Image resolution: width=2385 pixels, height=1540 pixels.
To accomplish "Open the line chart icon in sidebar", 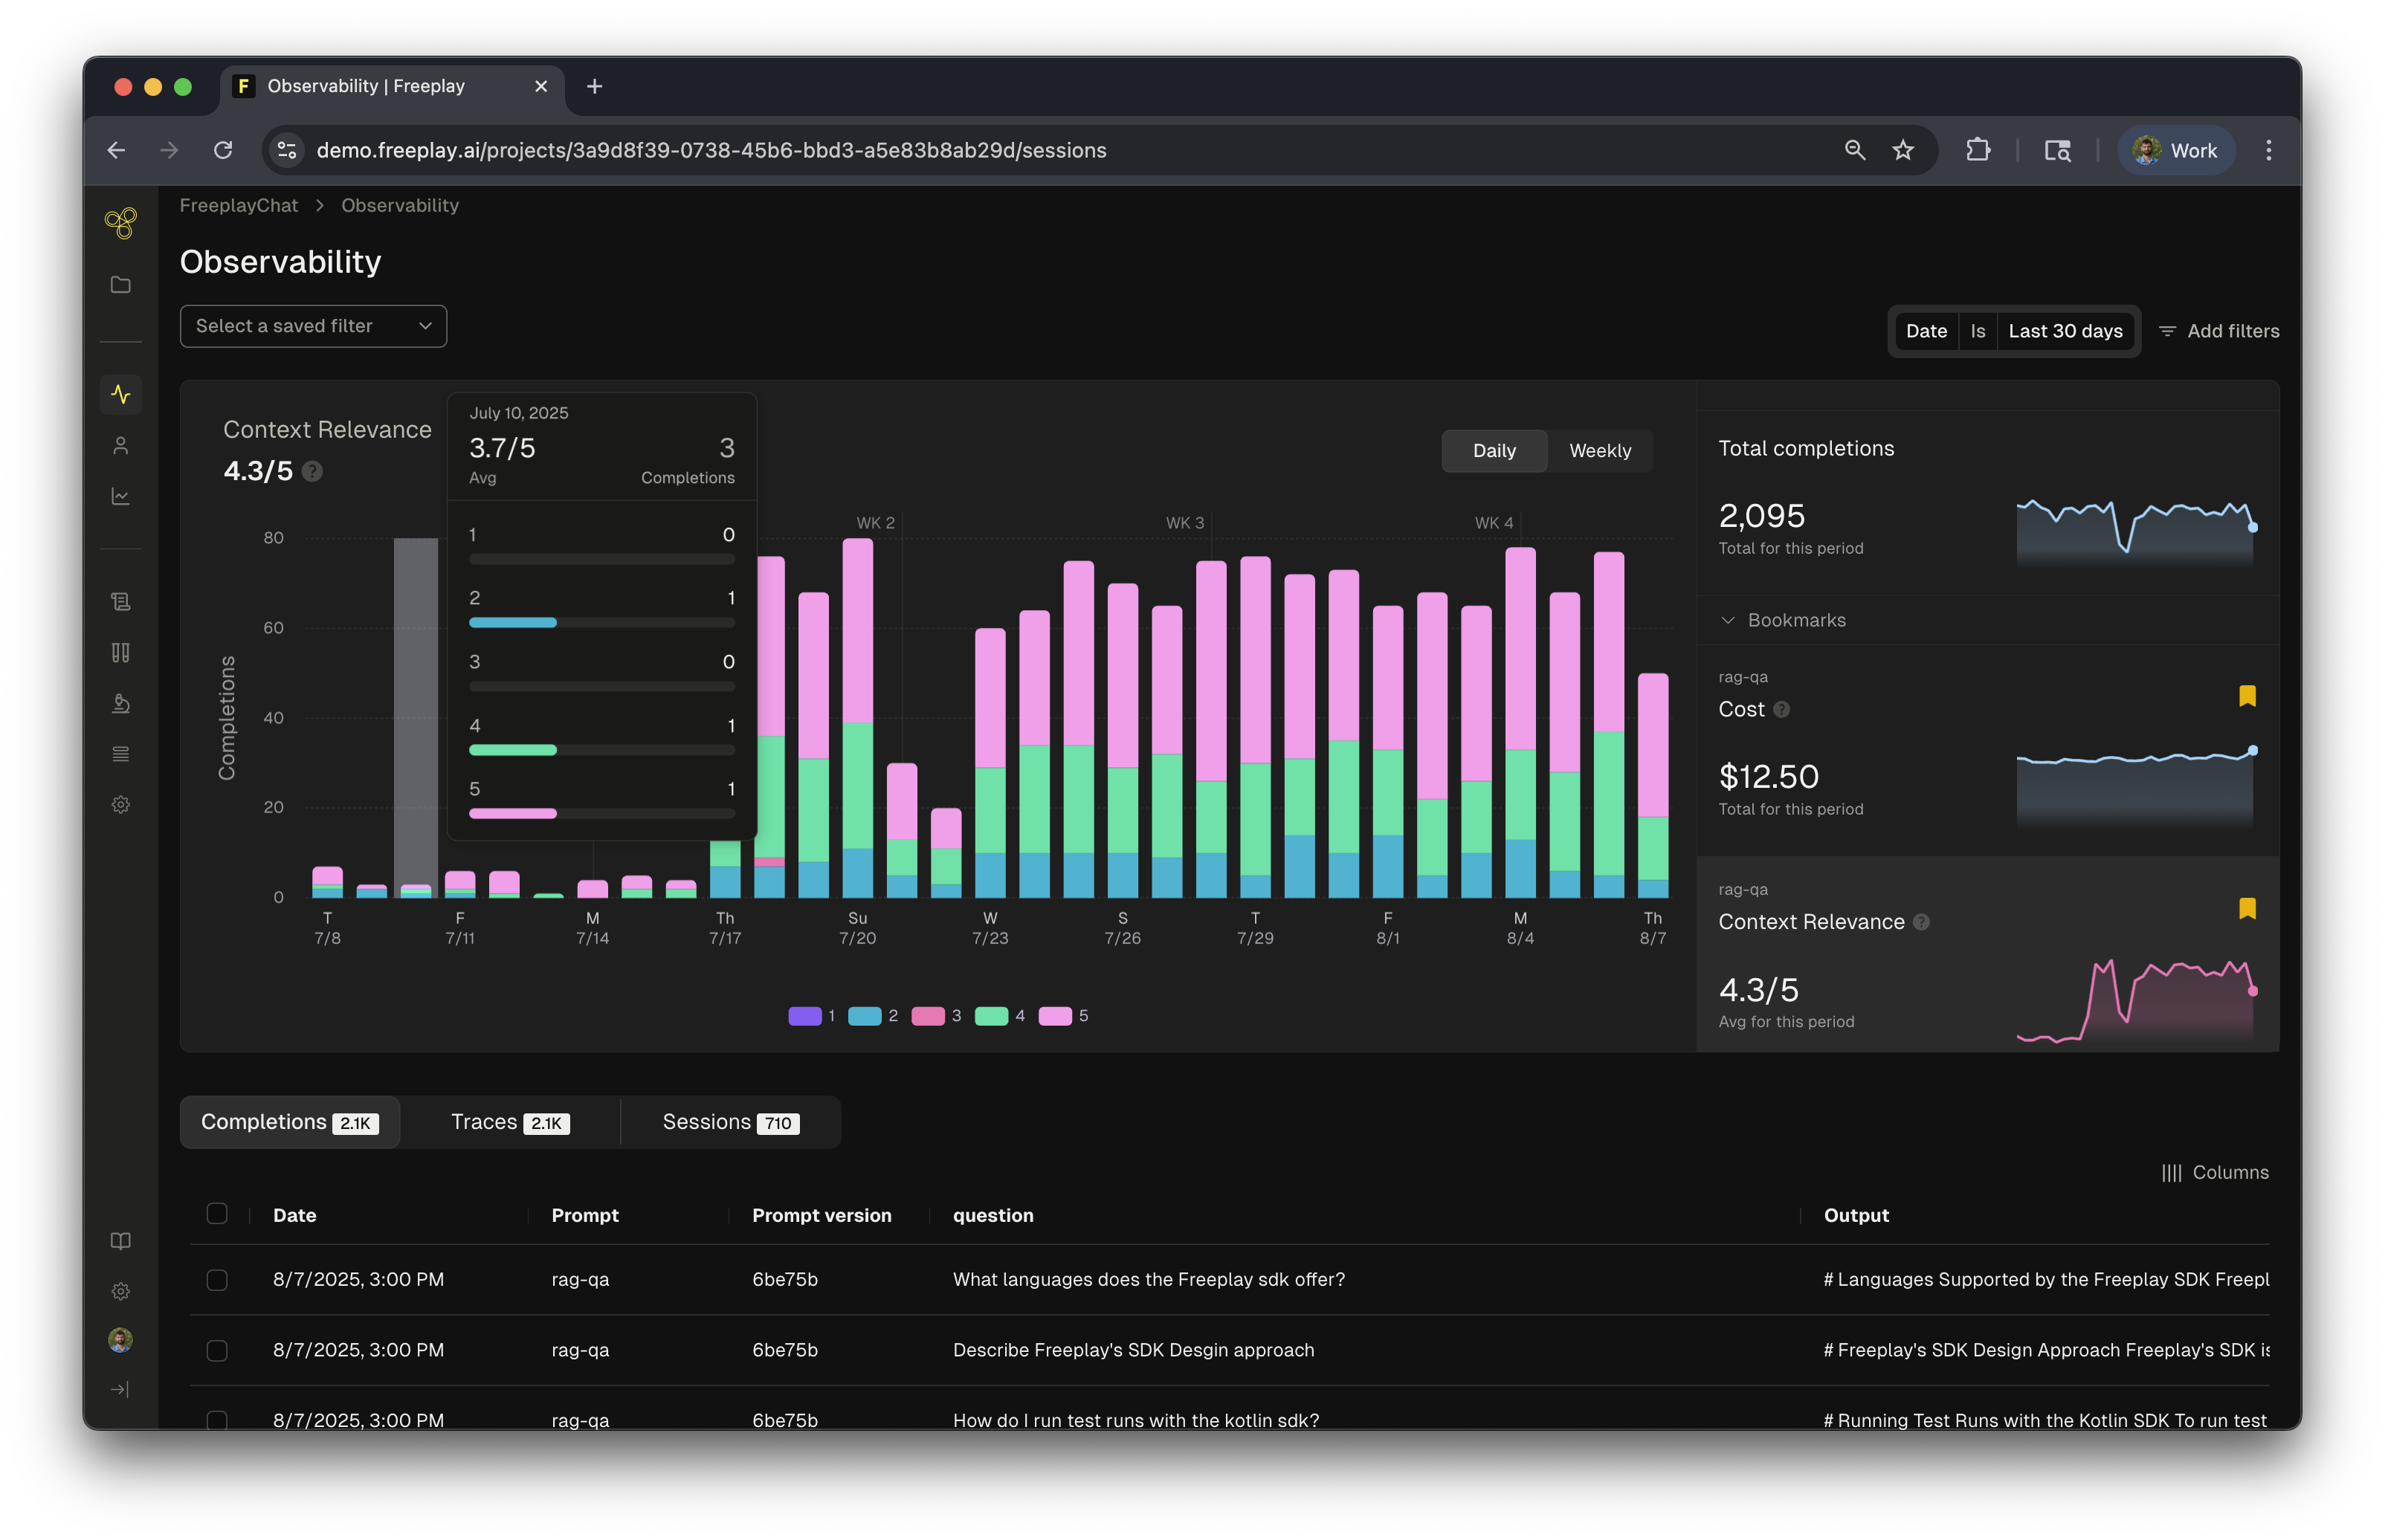I will (120, 496).
